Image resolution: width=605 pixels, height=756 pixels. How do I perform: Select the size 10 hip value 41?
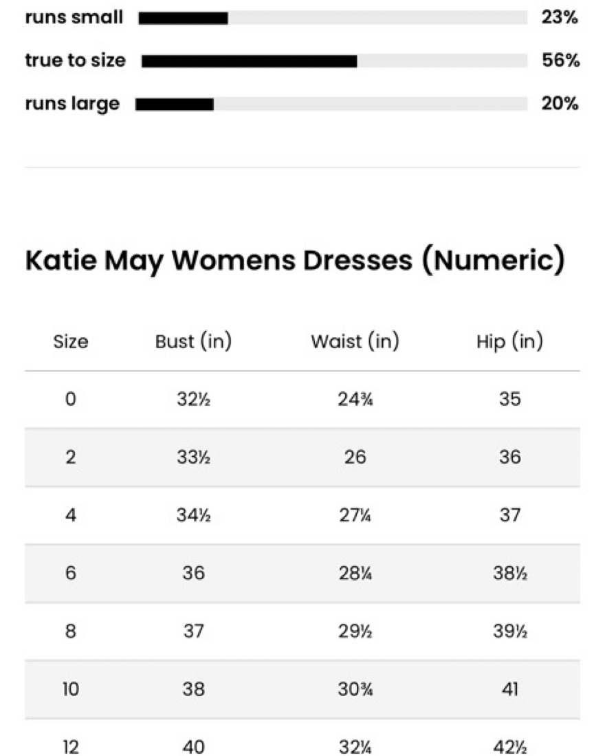(509, 689)
